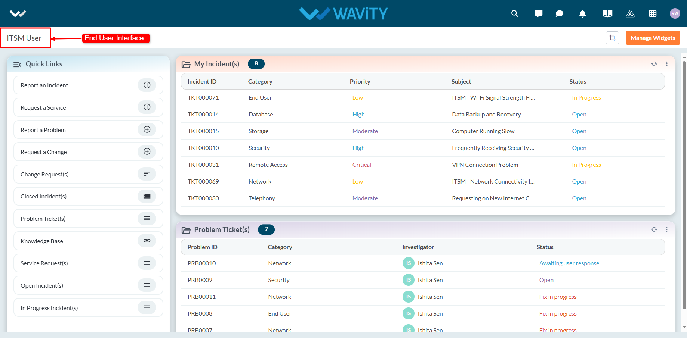Screen dimensions: 687x338
Task: Click plus icon for Report a Problem
Action: tap(147, 129)
